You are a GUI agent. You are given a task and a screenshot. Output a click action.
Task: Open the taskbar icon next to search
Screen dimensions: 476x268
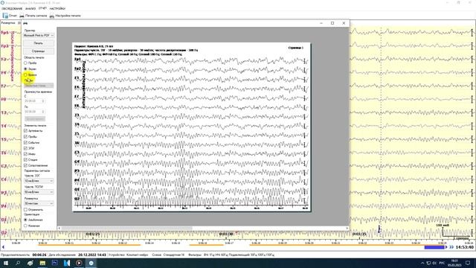click(x=30, y=263)
